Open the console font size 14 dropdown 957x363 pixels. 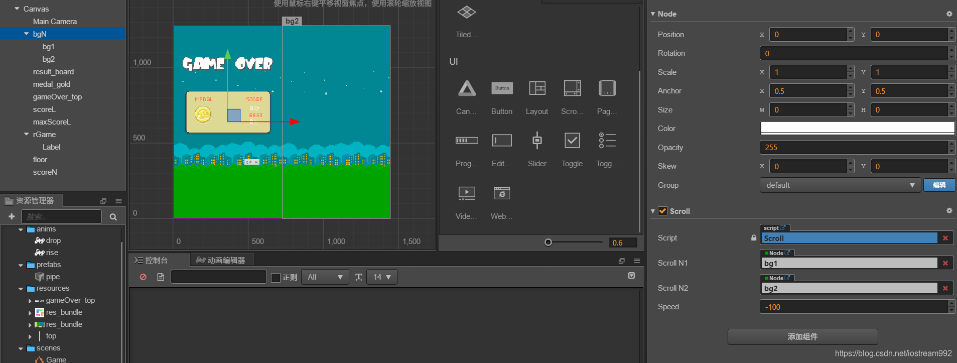382,277
